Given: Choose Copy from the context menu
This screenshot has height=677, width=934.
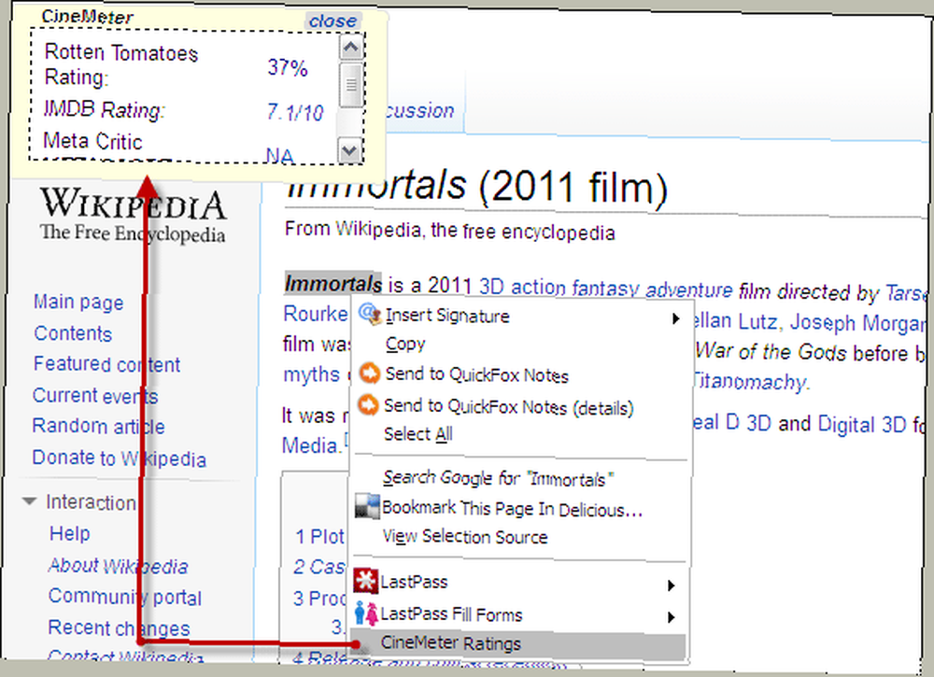Looking at the screenshot, I should click(405, 344).
